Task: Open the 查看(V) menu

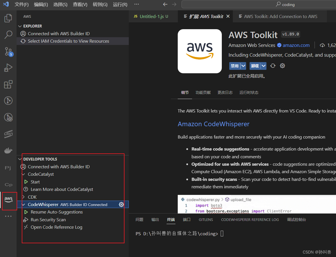Action: click(80, 5)
